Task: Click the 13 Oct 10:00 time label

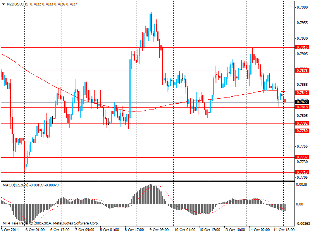Action: (x=234, y=230)
